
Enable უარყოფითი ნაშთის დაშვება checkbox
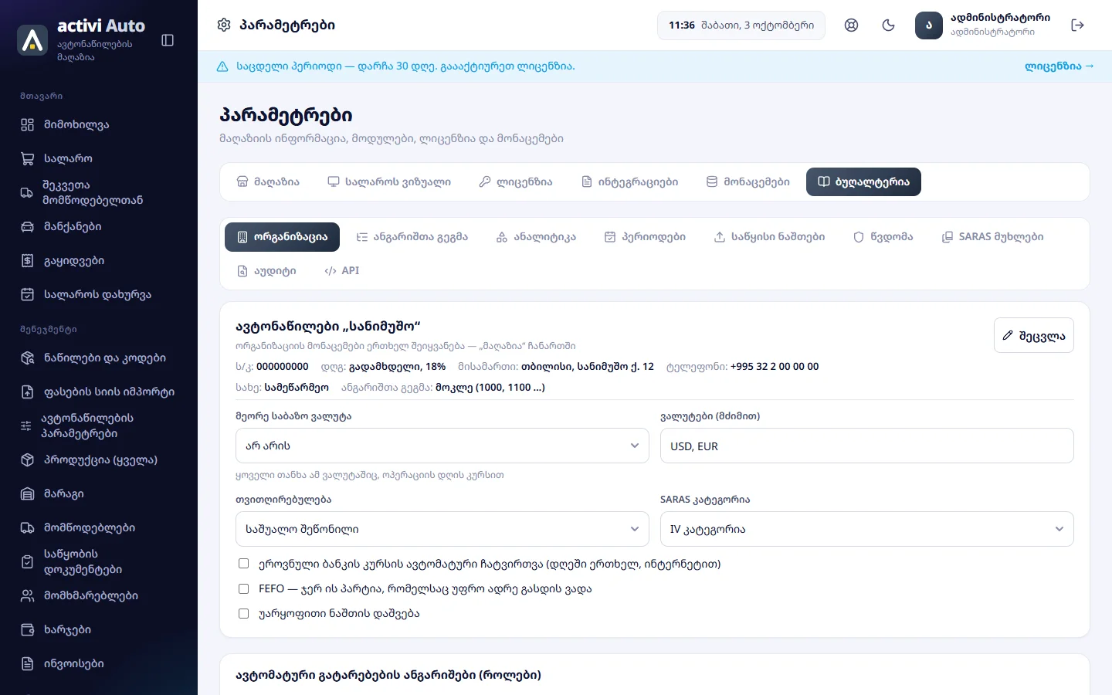(243, 613)
